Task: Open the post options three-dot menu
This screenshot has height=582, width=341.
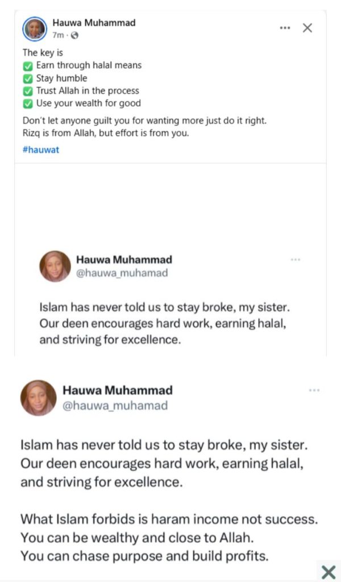Action: (285, 28)
